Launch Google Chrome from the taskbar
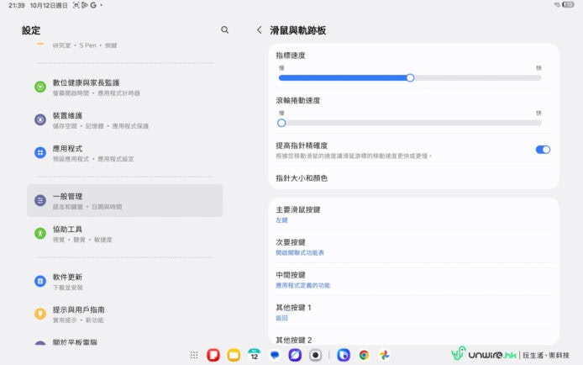Viewport: 583px width, 365px height. (x=364, y=356)
